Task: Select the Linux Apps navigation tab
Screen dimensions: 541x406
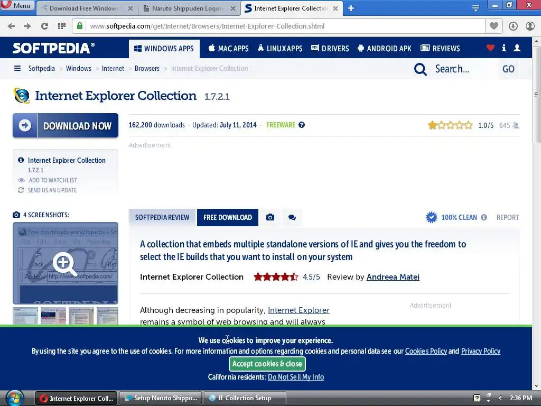Action: pos(280,49)
